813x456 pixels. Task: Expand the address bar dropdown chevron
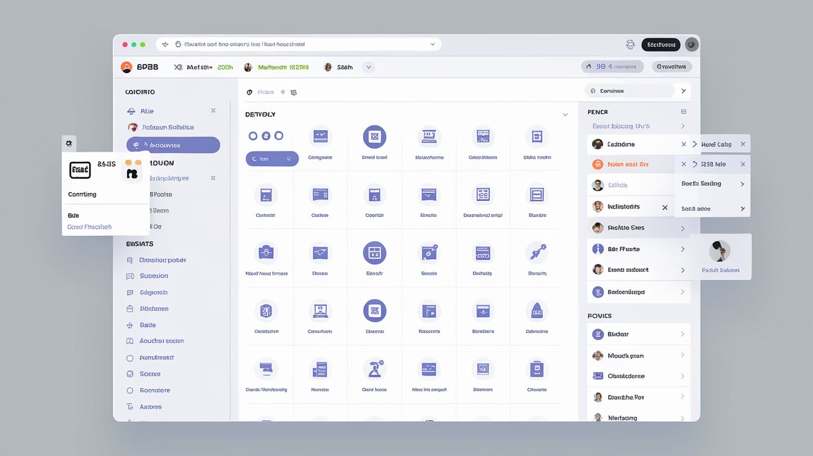(433, 45)
